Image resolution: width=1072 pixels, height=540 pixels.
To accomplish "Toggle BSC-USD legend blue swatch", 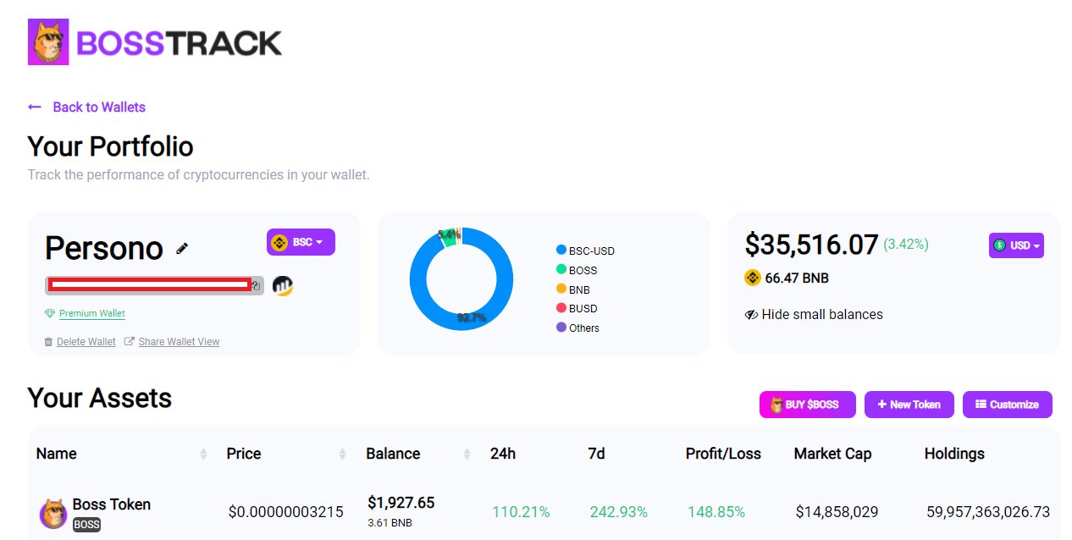I will tap(561, 251).
